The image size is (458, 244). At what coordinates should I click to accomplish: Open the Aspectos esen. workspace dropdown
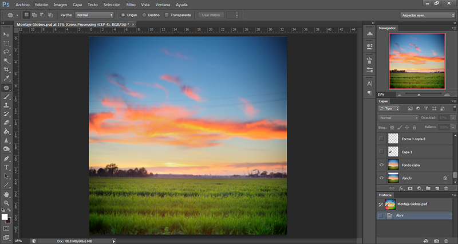[427, 15]
